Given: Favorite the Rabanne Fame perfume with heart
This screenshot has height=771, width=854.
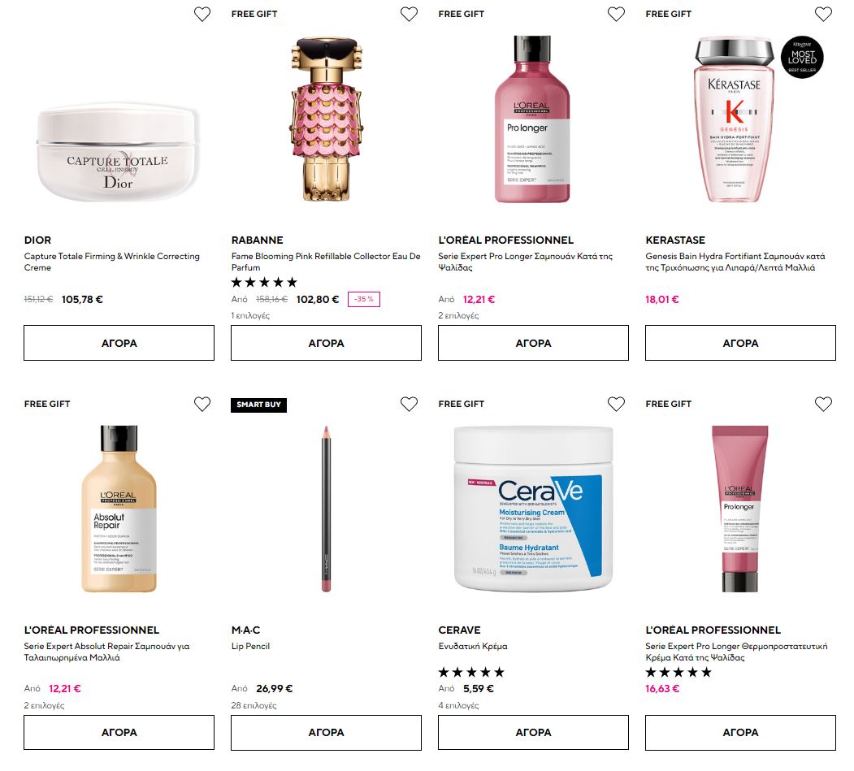Looking at the screenshot, I should (409, 14).
